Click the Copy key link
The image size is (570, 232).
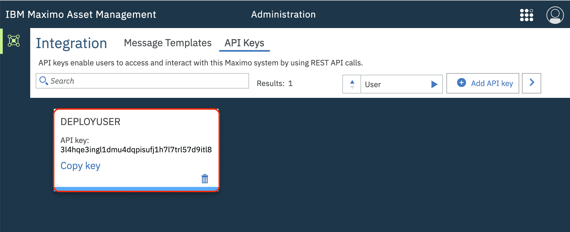[x=80, y=166]
